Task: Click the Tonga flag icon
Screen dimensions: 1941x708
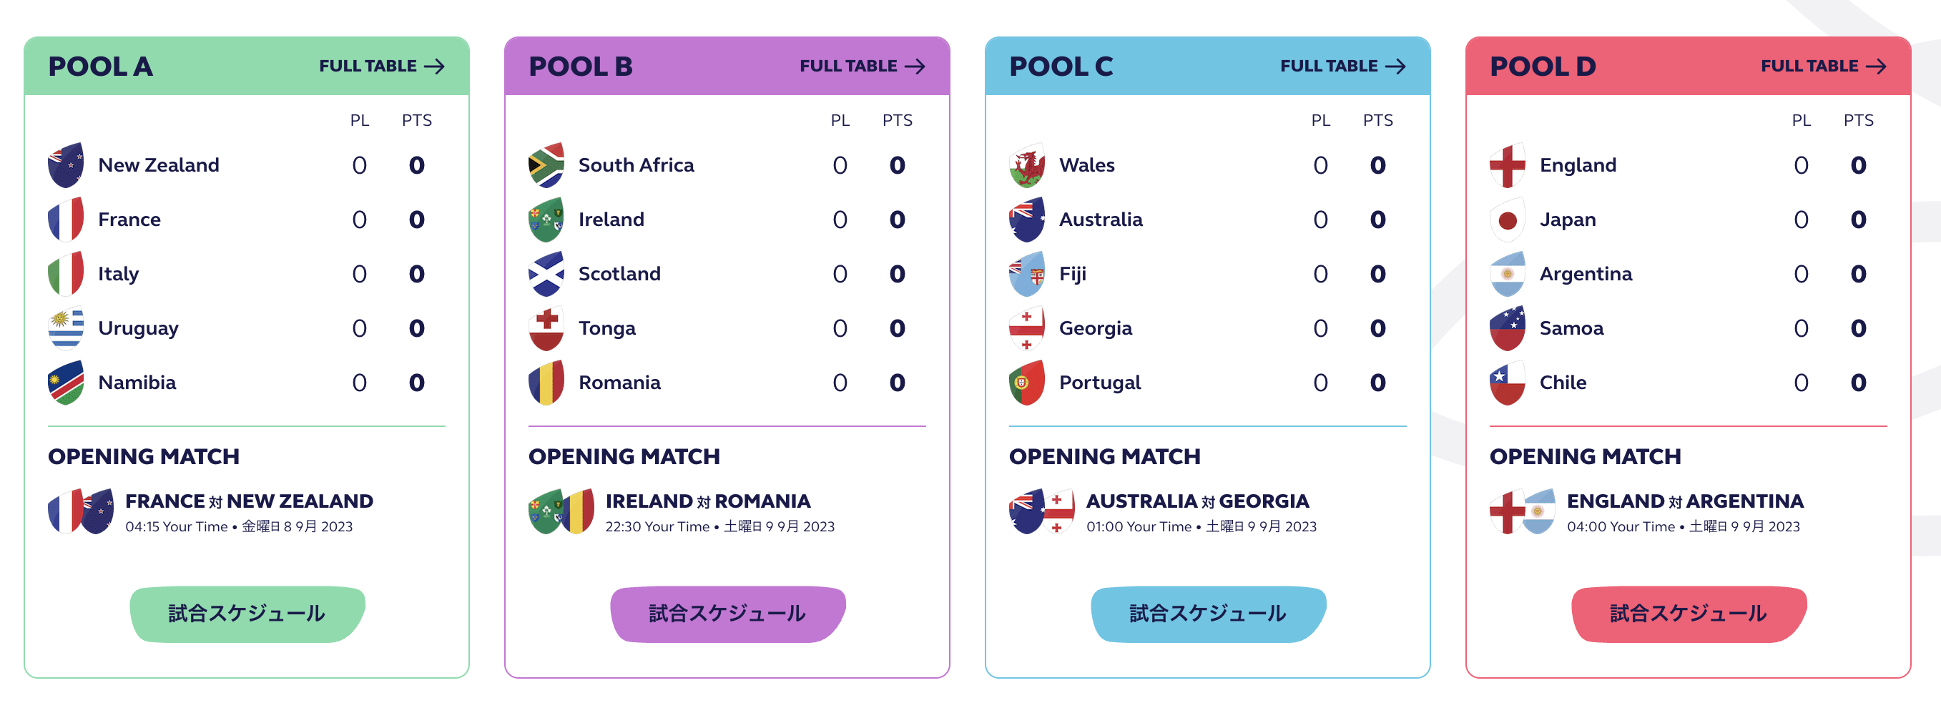Action: 546,328
